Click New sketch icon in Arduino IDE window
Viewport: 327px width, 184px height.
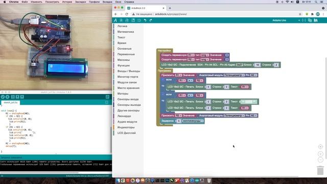coord(13,97)
